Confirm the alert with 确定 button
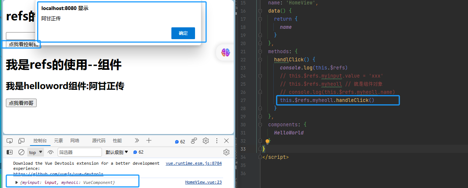This screenshot has width=468, height=188. [x=183, y=33]
